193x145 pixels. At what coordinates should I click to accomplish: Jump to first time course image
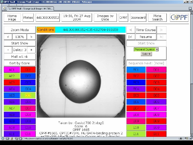click(130, 37)
